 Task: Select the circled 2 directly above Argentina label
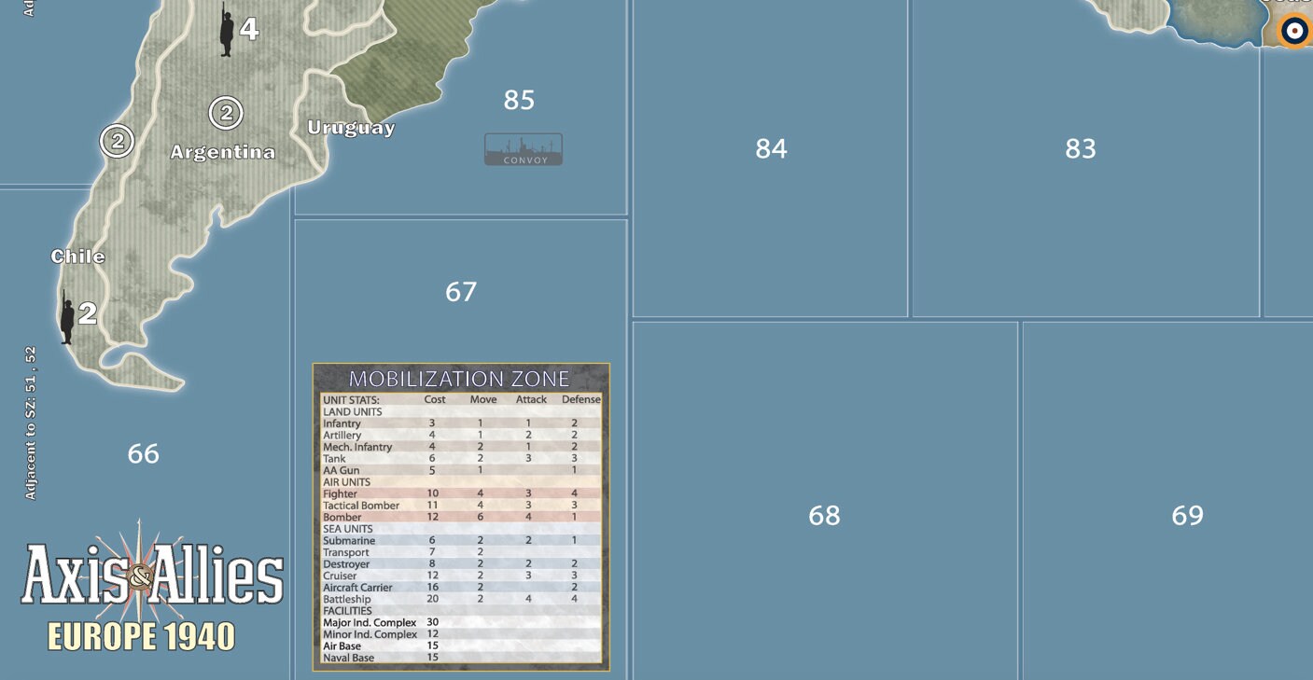(226, 113)
